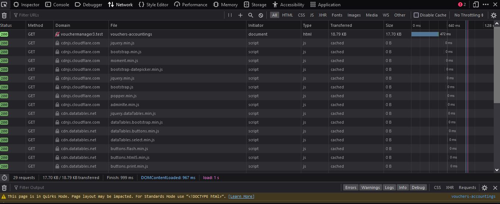Viewport: 500px width, 204px height.
Task: Toggle the JS request filter
Action: (312, 15)
